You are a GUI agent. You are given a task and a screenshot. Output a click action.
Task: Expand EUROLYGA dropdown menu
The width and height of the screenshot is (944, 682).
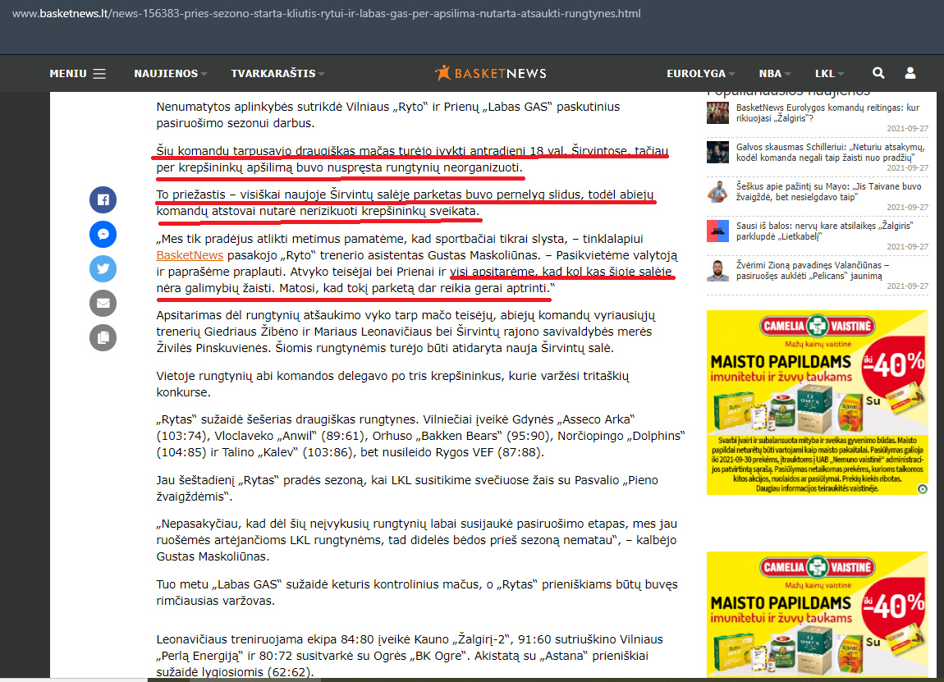click(x=701, y=73)
